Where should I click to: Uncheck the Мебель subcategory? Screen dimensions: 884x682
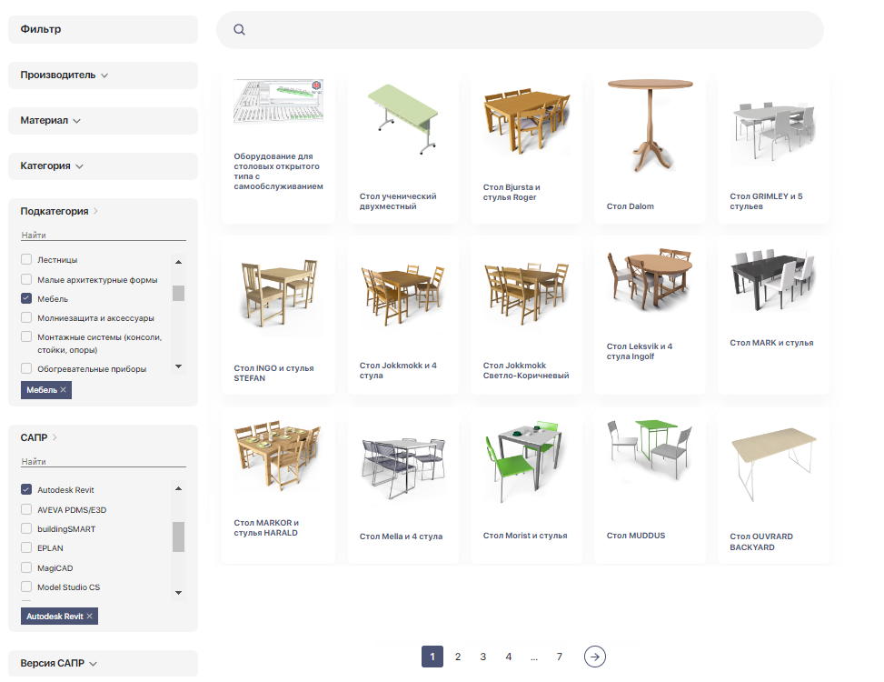click(x=26, y=298)
